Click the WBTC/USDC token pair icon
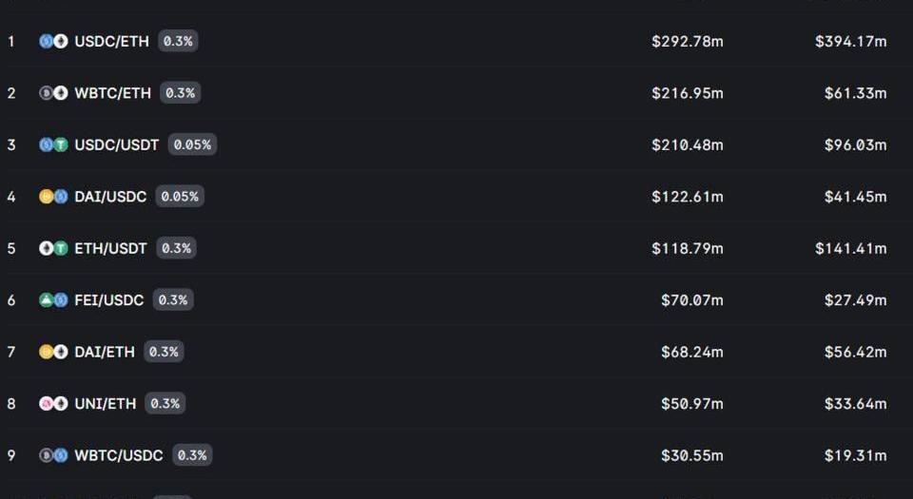Image resolution: width=913 pixels, height=499 pixels. 53,455
